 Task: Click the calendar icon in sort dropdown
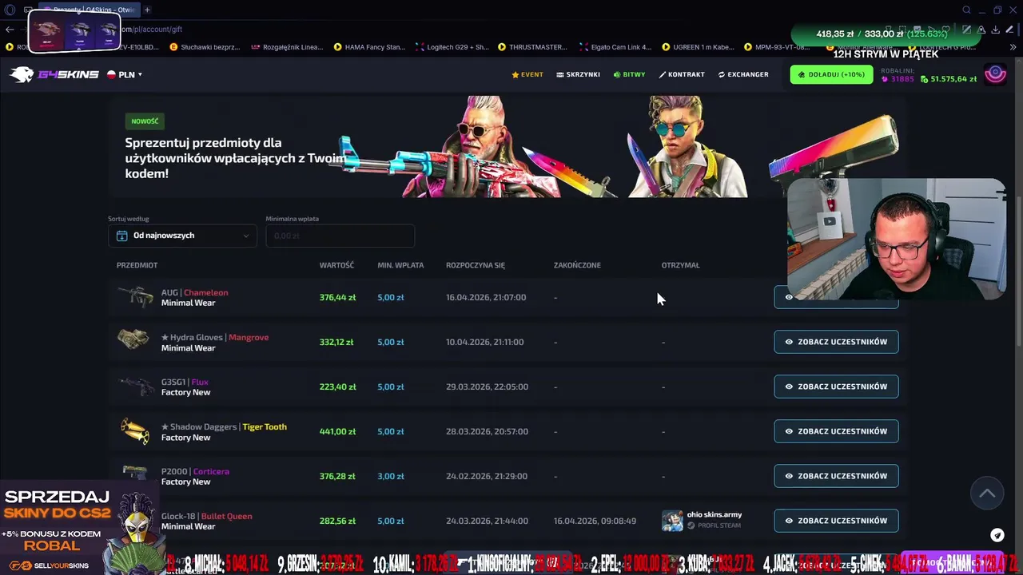click(x=122, y=236)
